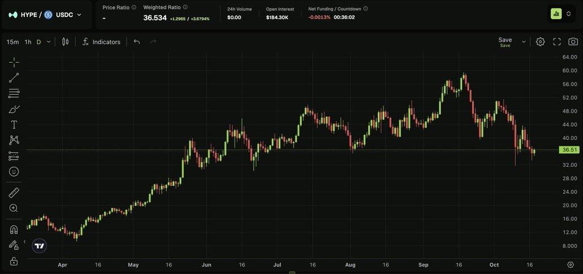Image resolution: width=583 pixels, height=274 pixels.
Task: Activate the ruler measure tool
Action: 14,193
